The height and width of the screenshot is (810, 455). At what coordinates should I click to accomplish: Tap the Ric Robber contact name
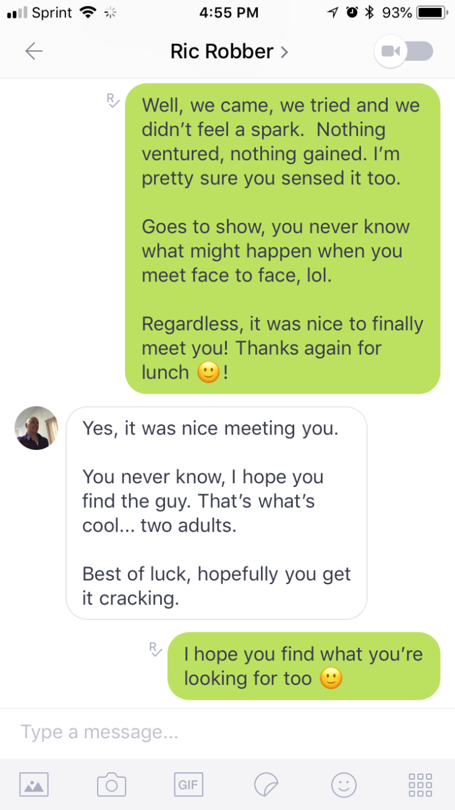(221, 51)
